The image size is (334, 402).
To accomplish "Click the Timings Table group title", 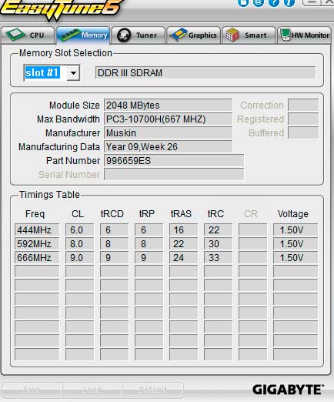I will 49,195.
